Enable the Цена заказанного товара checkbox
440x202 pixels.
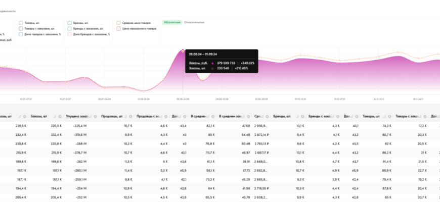click(118, 29)
